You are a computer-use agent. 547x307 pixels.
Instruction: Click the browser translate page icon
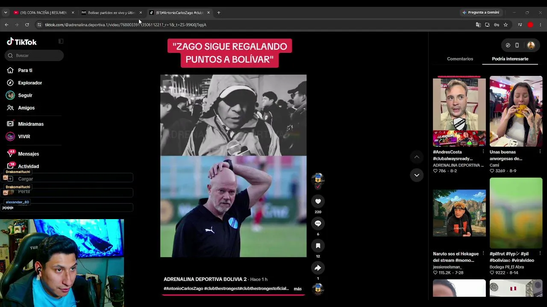click(478, 25)
